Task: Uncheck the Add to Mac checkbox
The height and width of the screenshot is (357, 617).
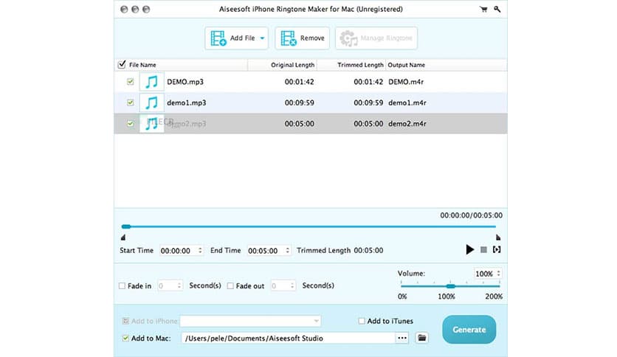Action: (125, 338)
